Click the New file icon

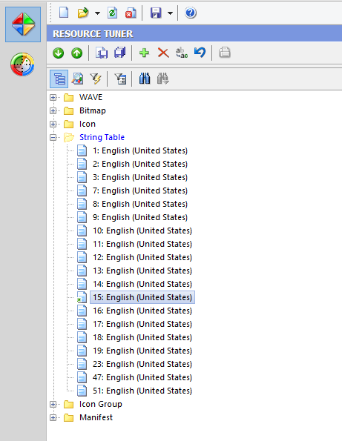tap(64, 13)
